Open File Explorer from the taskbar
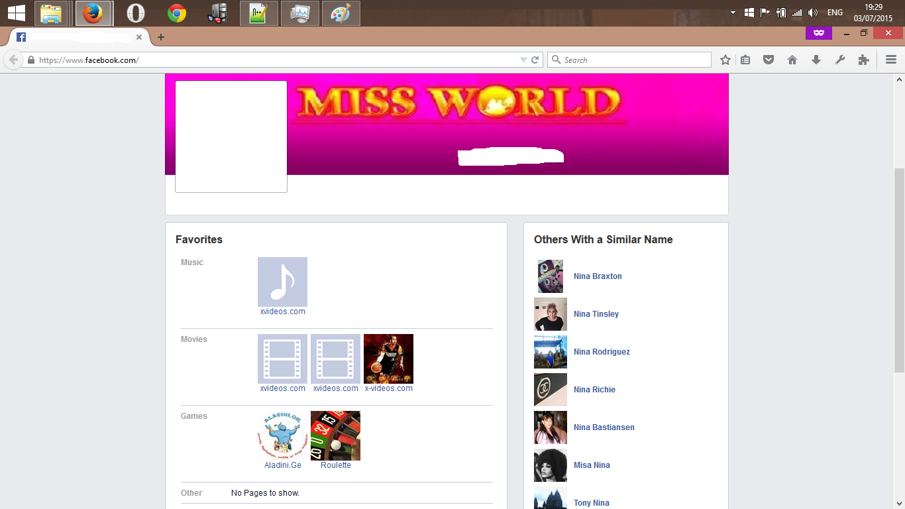905x509 pixels. pyautogui.click(x=51, y=13)
